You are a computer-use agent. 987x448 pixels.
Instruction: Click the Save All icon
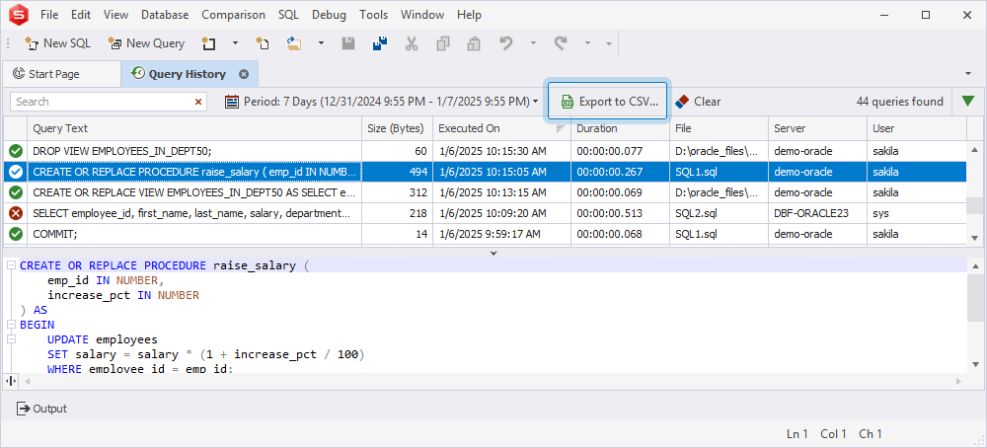(x=380, y=43)
